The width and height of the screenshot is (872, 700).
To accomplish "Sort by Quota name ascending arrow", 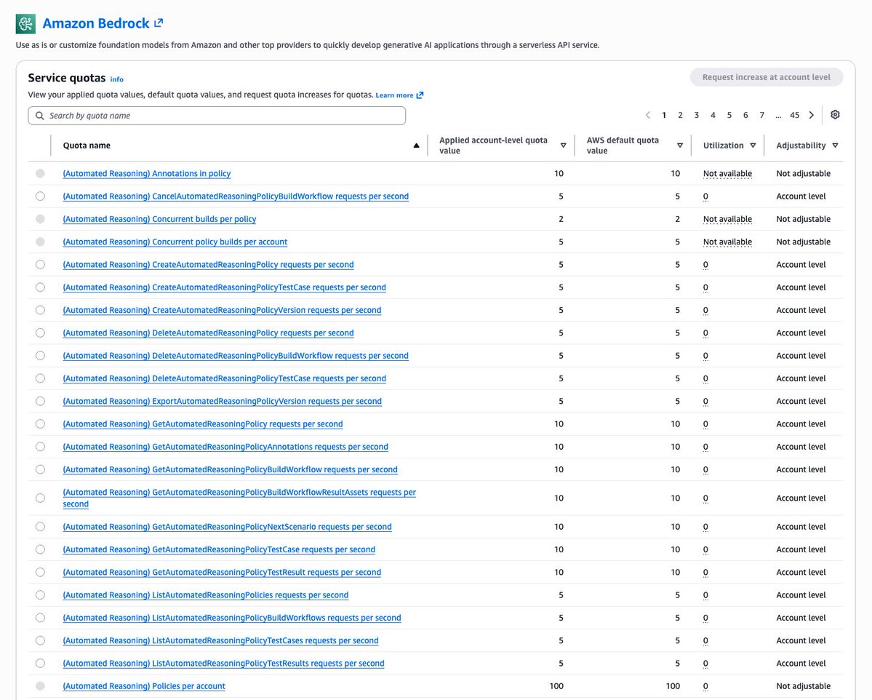I will click(x=416, y=146).
